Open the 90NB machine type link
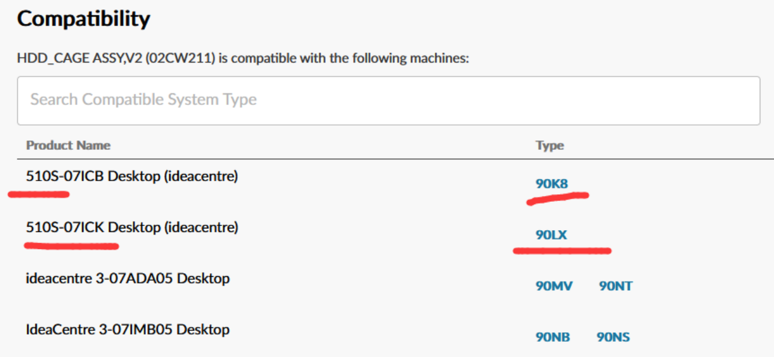This screenshot has width=774, height=357. click(x=553, y=338)
